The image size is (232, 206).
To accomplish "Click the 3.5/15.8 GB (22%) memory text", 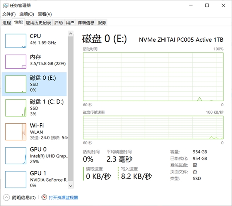I will tap(48, 64).
